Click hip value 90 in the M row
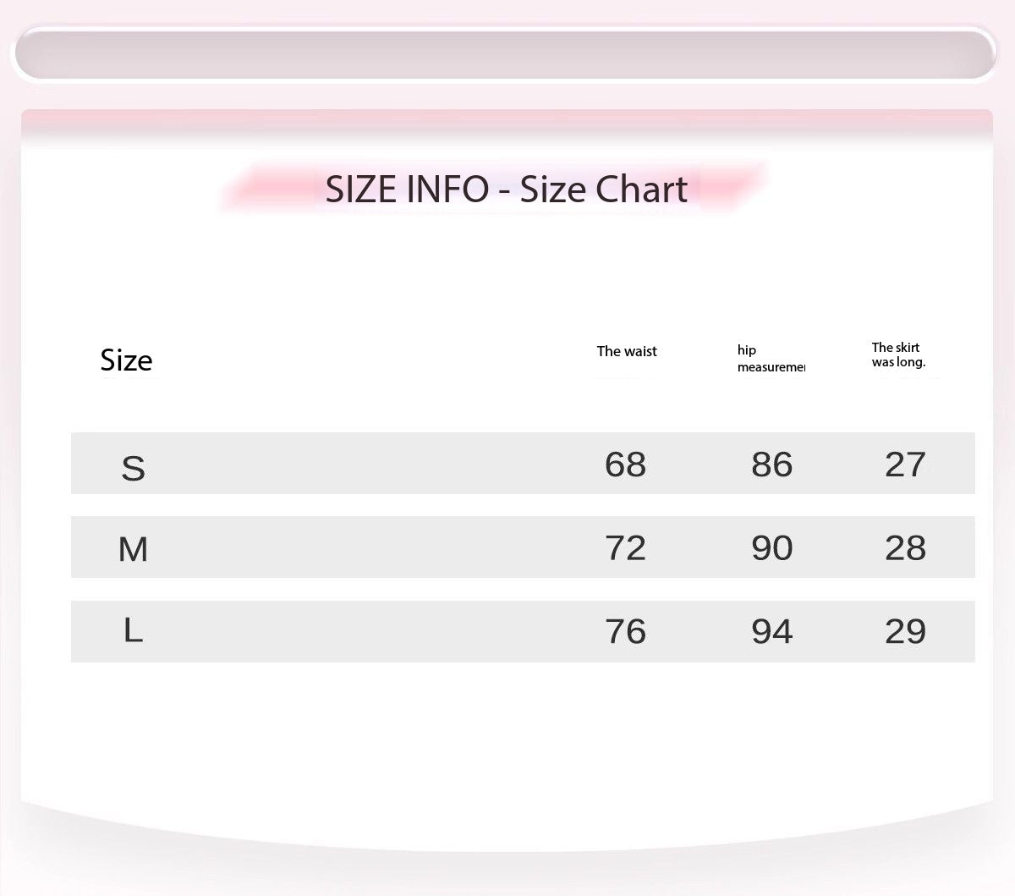The image size is (1015, 896). (771, 548)
